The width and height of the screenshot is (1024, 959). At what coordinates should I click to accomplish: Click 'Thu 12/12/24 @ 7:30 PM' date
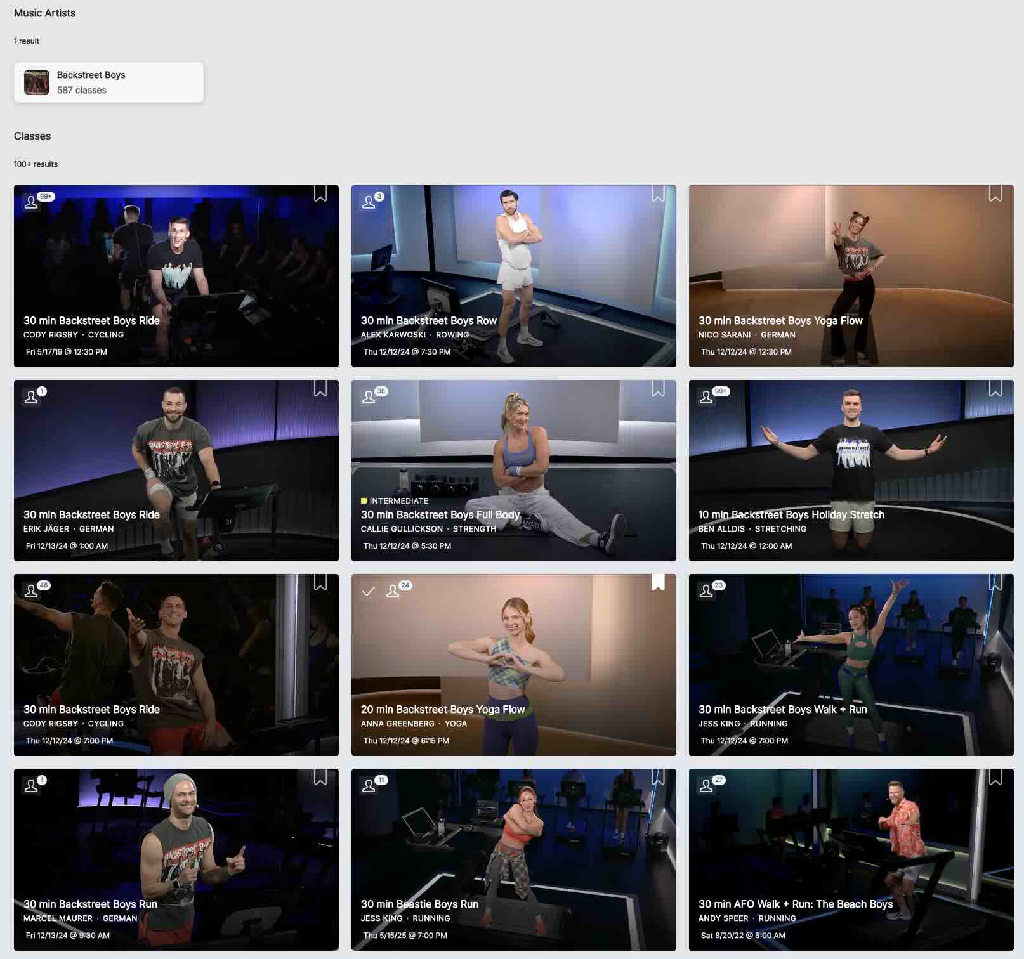(x=407, y=351)
